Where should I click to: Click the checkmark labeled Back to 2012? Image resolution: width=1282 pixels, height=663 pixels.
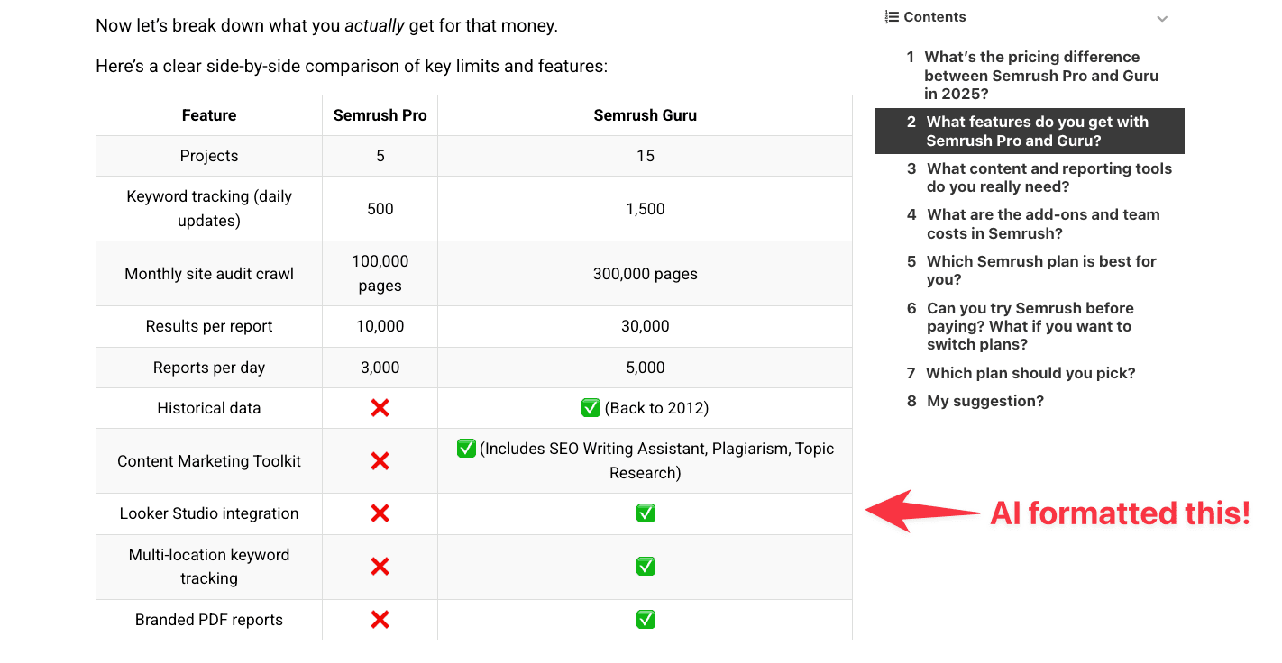tap(591, 407)
